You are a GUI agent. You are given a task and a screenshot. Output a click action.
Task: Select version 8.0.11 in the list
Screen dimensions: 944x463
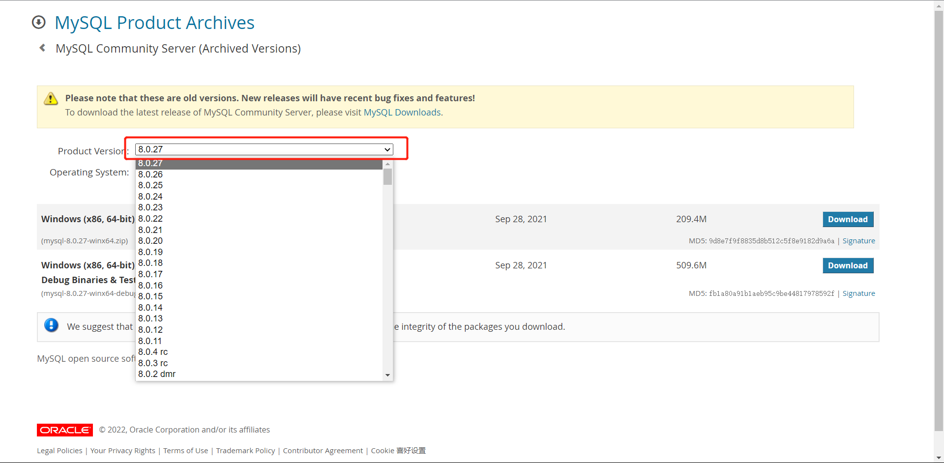259,341
